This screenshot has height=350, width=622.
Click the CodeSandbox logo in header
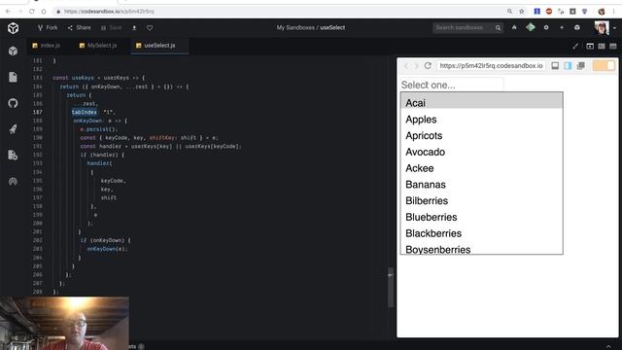[13, 28]
